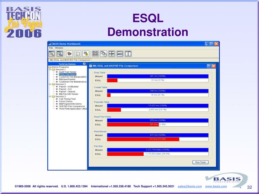Image resolution: width=259 pixels, height=194 pixels.
Task: Click the first folder-search toolbar icon
Action: (52, 54)
